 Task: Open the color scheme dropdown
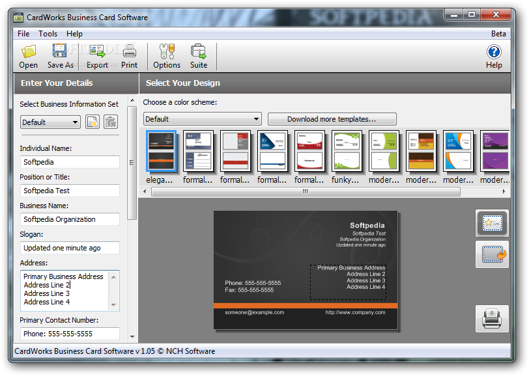click(203, 119)
